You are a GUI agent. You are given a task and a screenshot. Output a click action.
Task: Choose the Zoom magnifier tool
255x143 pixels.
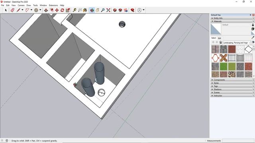[x=103, y=10]
